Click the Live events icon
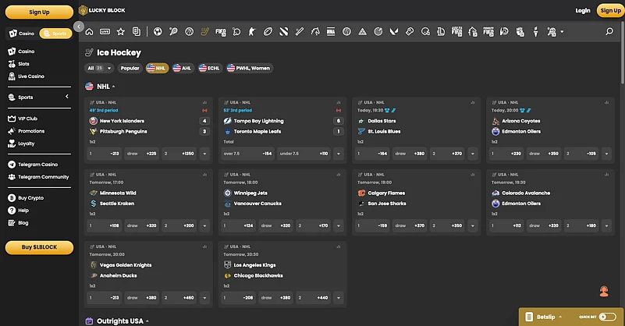Image resolution: width=625 pixels, height=326 pixels. (105, 32)
